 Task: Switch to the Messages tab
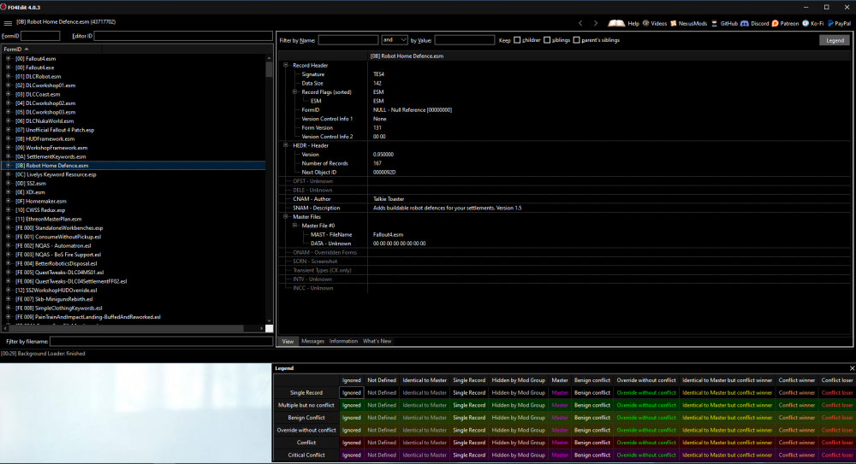(312, 341)
